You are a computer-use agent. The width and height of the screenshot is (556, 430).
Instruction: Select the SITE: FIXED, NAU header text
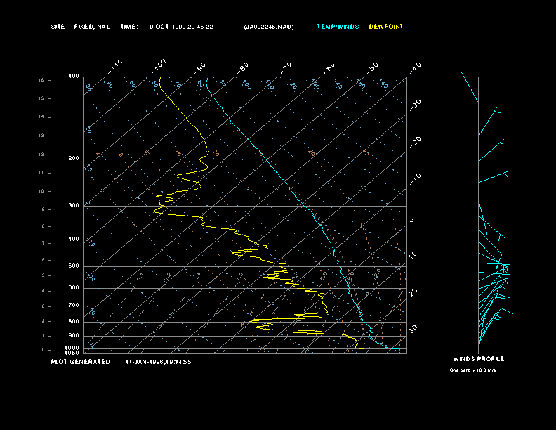81,27
